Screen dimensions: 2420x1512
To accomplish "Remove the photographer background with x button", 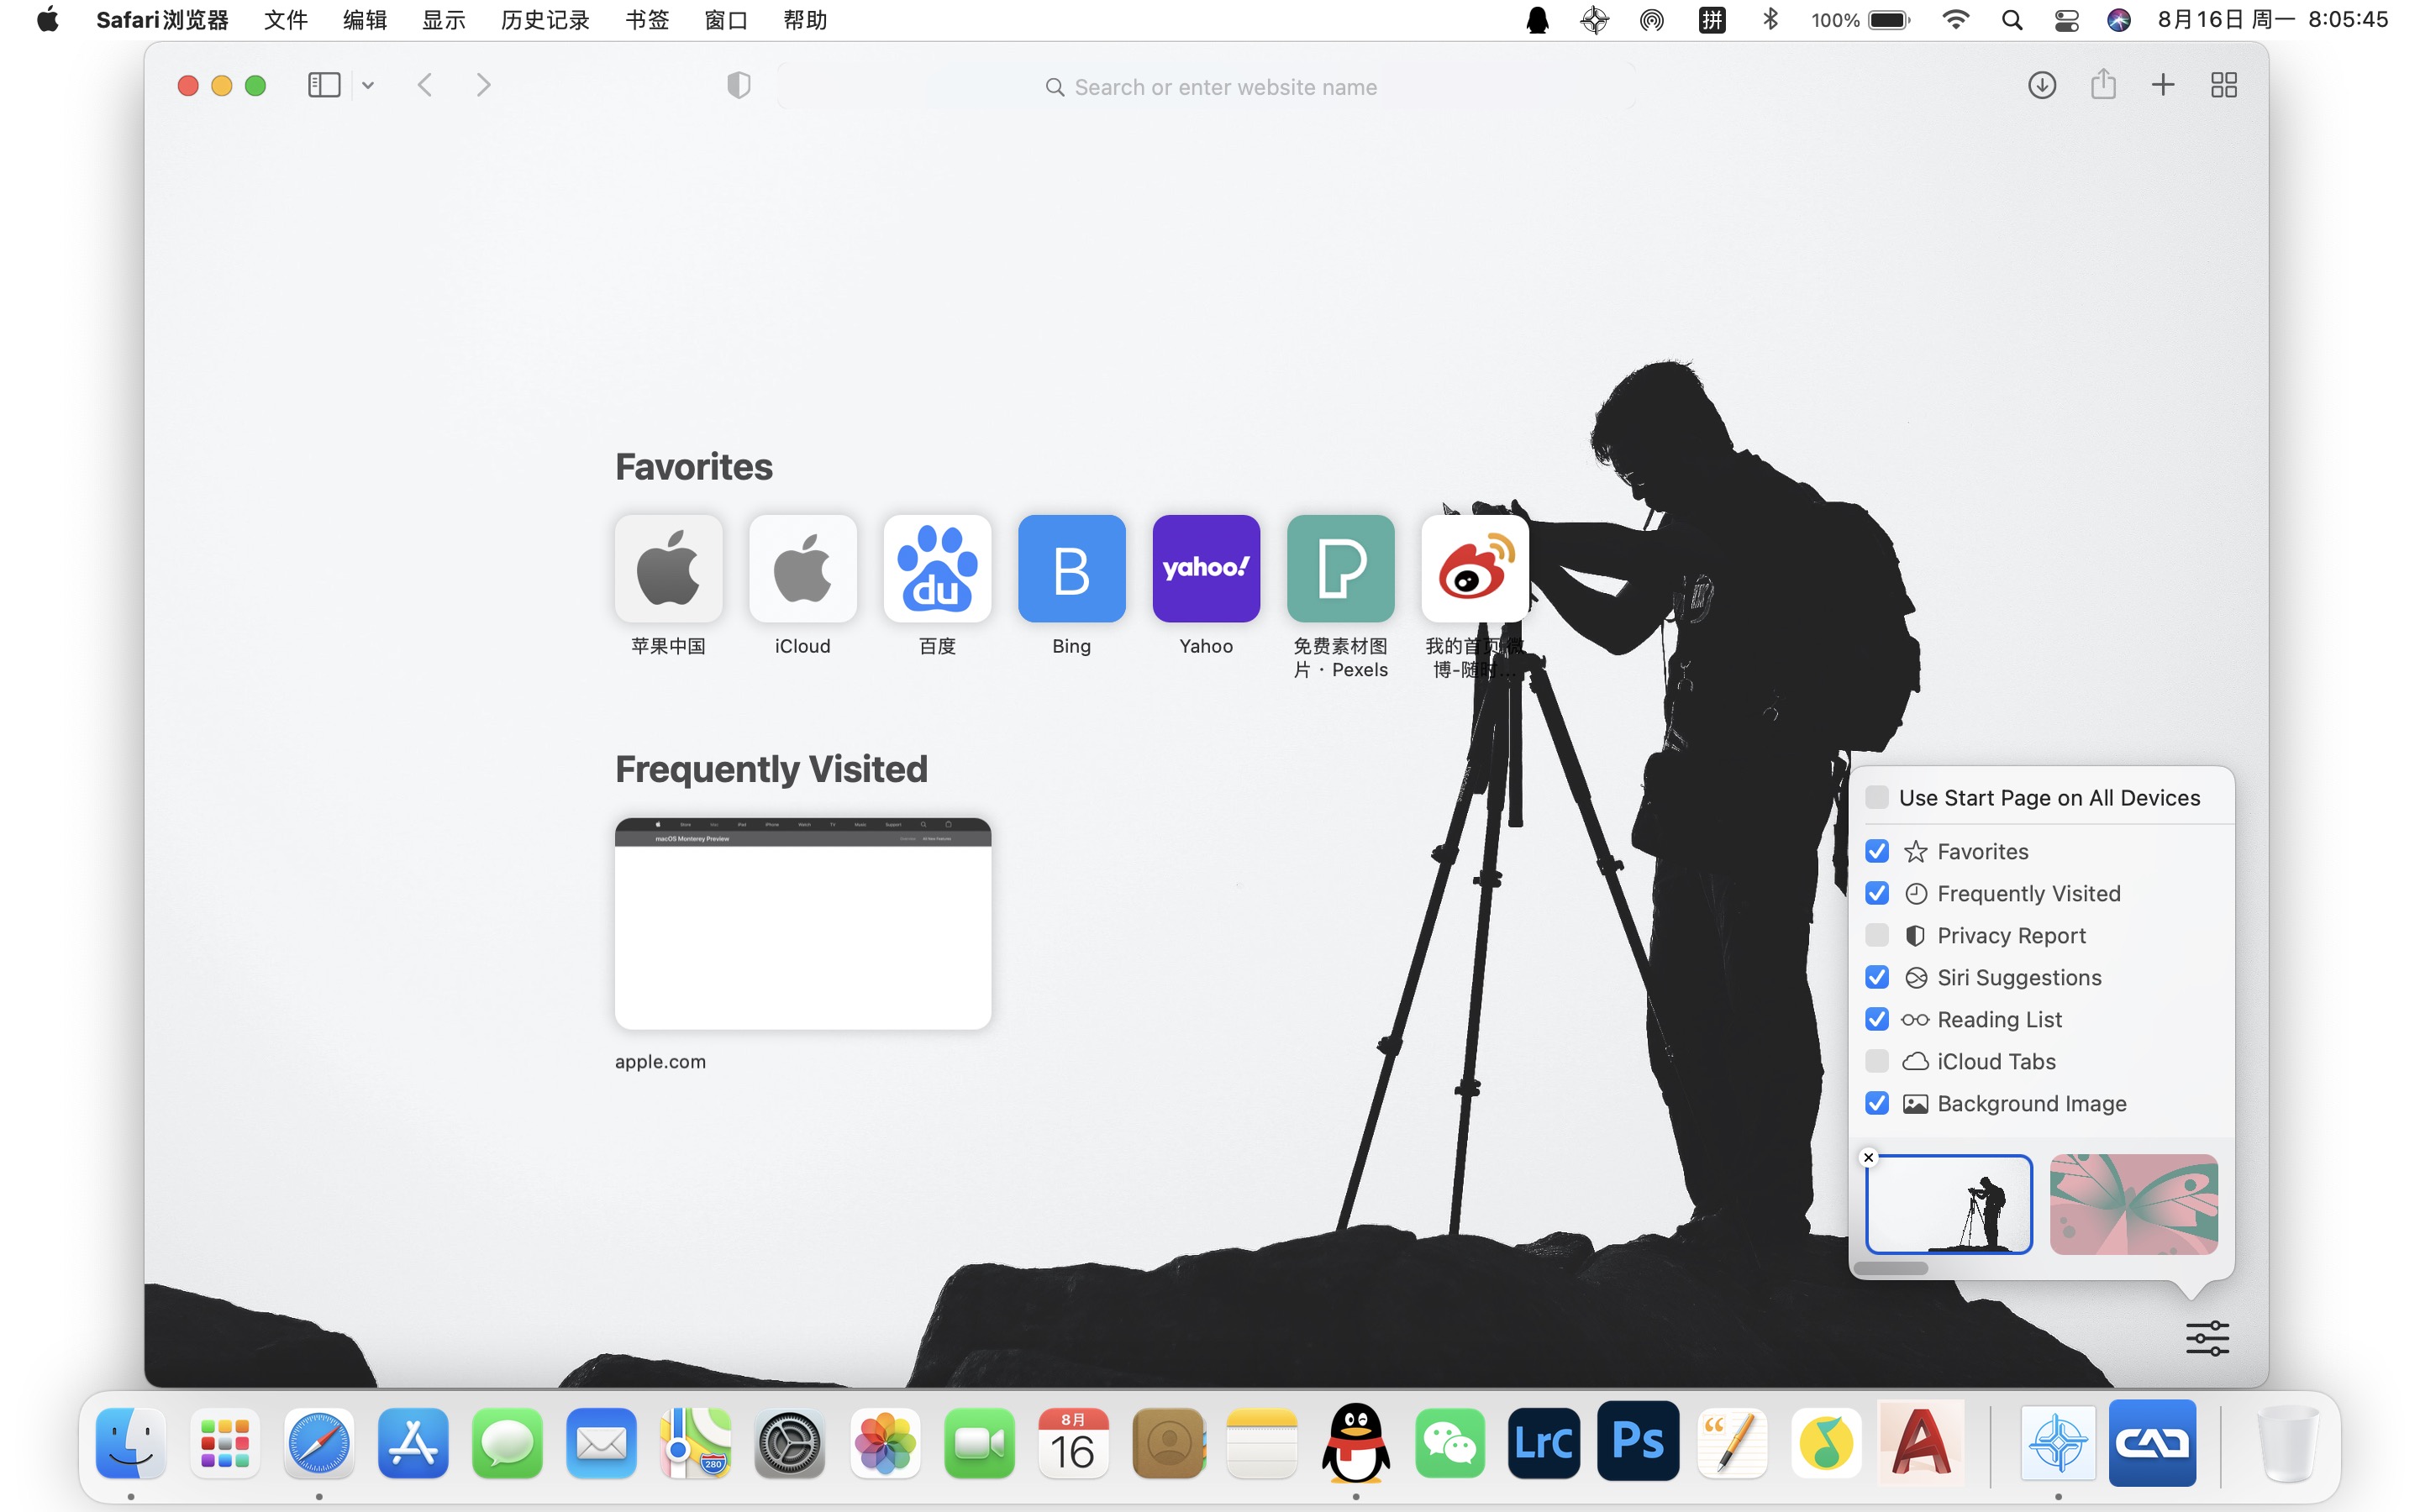I will pyautogui.click(x=1868, y=1157).
